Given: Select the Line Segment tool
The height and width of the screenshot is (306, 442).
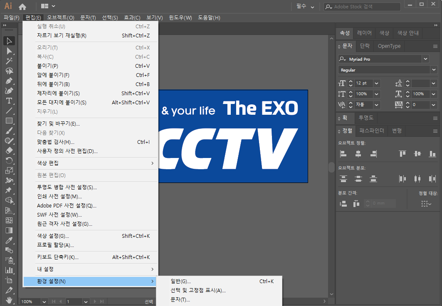Looking at the screenshot, I should (x=9, y=111).
